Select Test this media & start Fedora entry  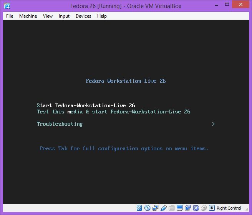113,112
